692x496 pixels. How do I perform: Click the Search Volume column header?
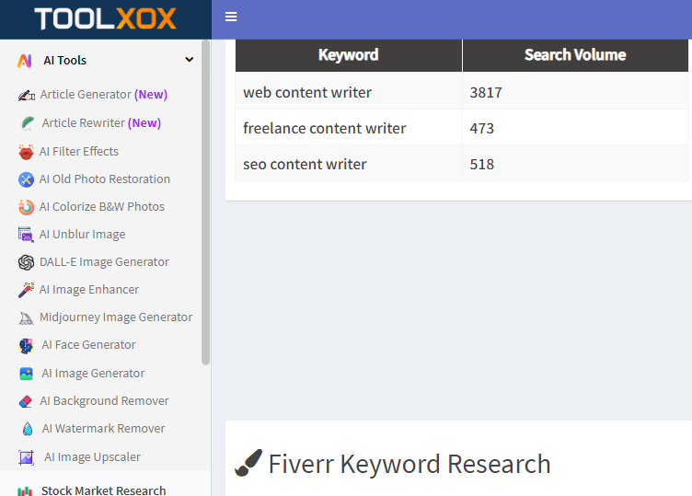575,55
